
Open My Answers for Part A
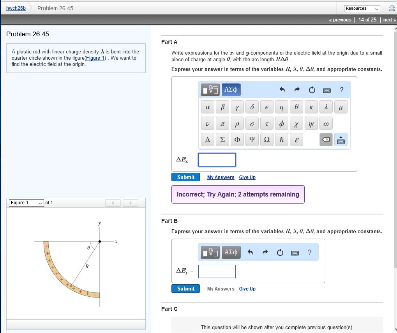point(221,177)
